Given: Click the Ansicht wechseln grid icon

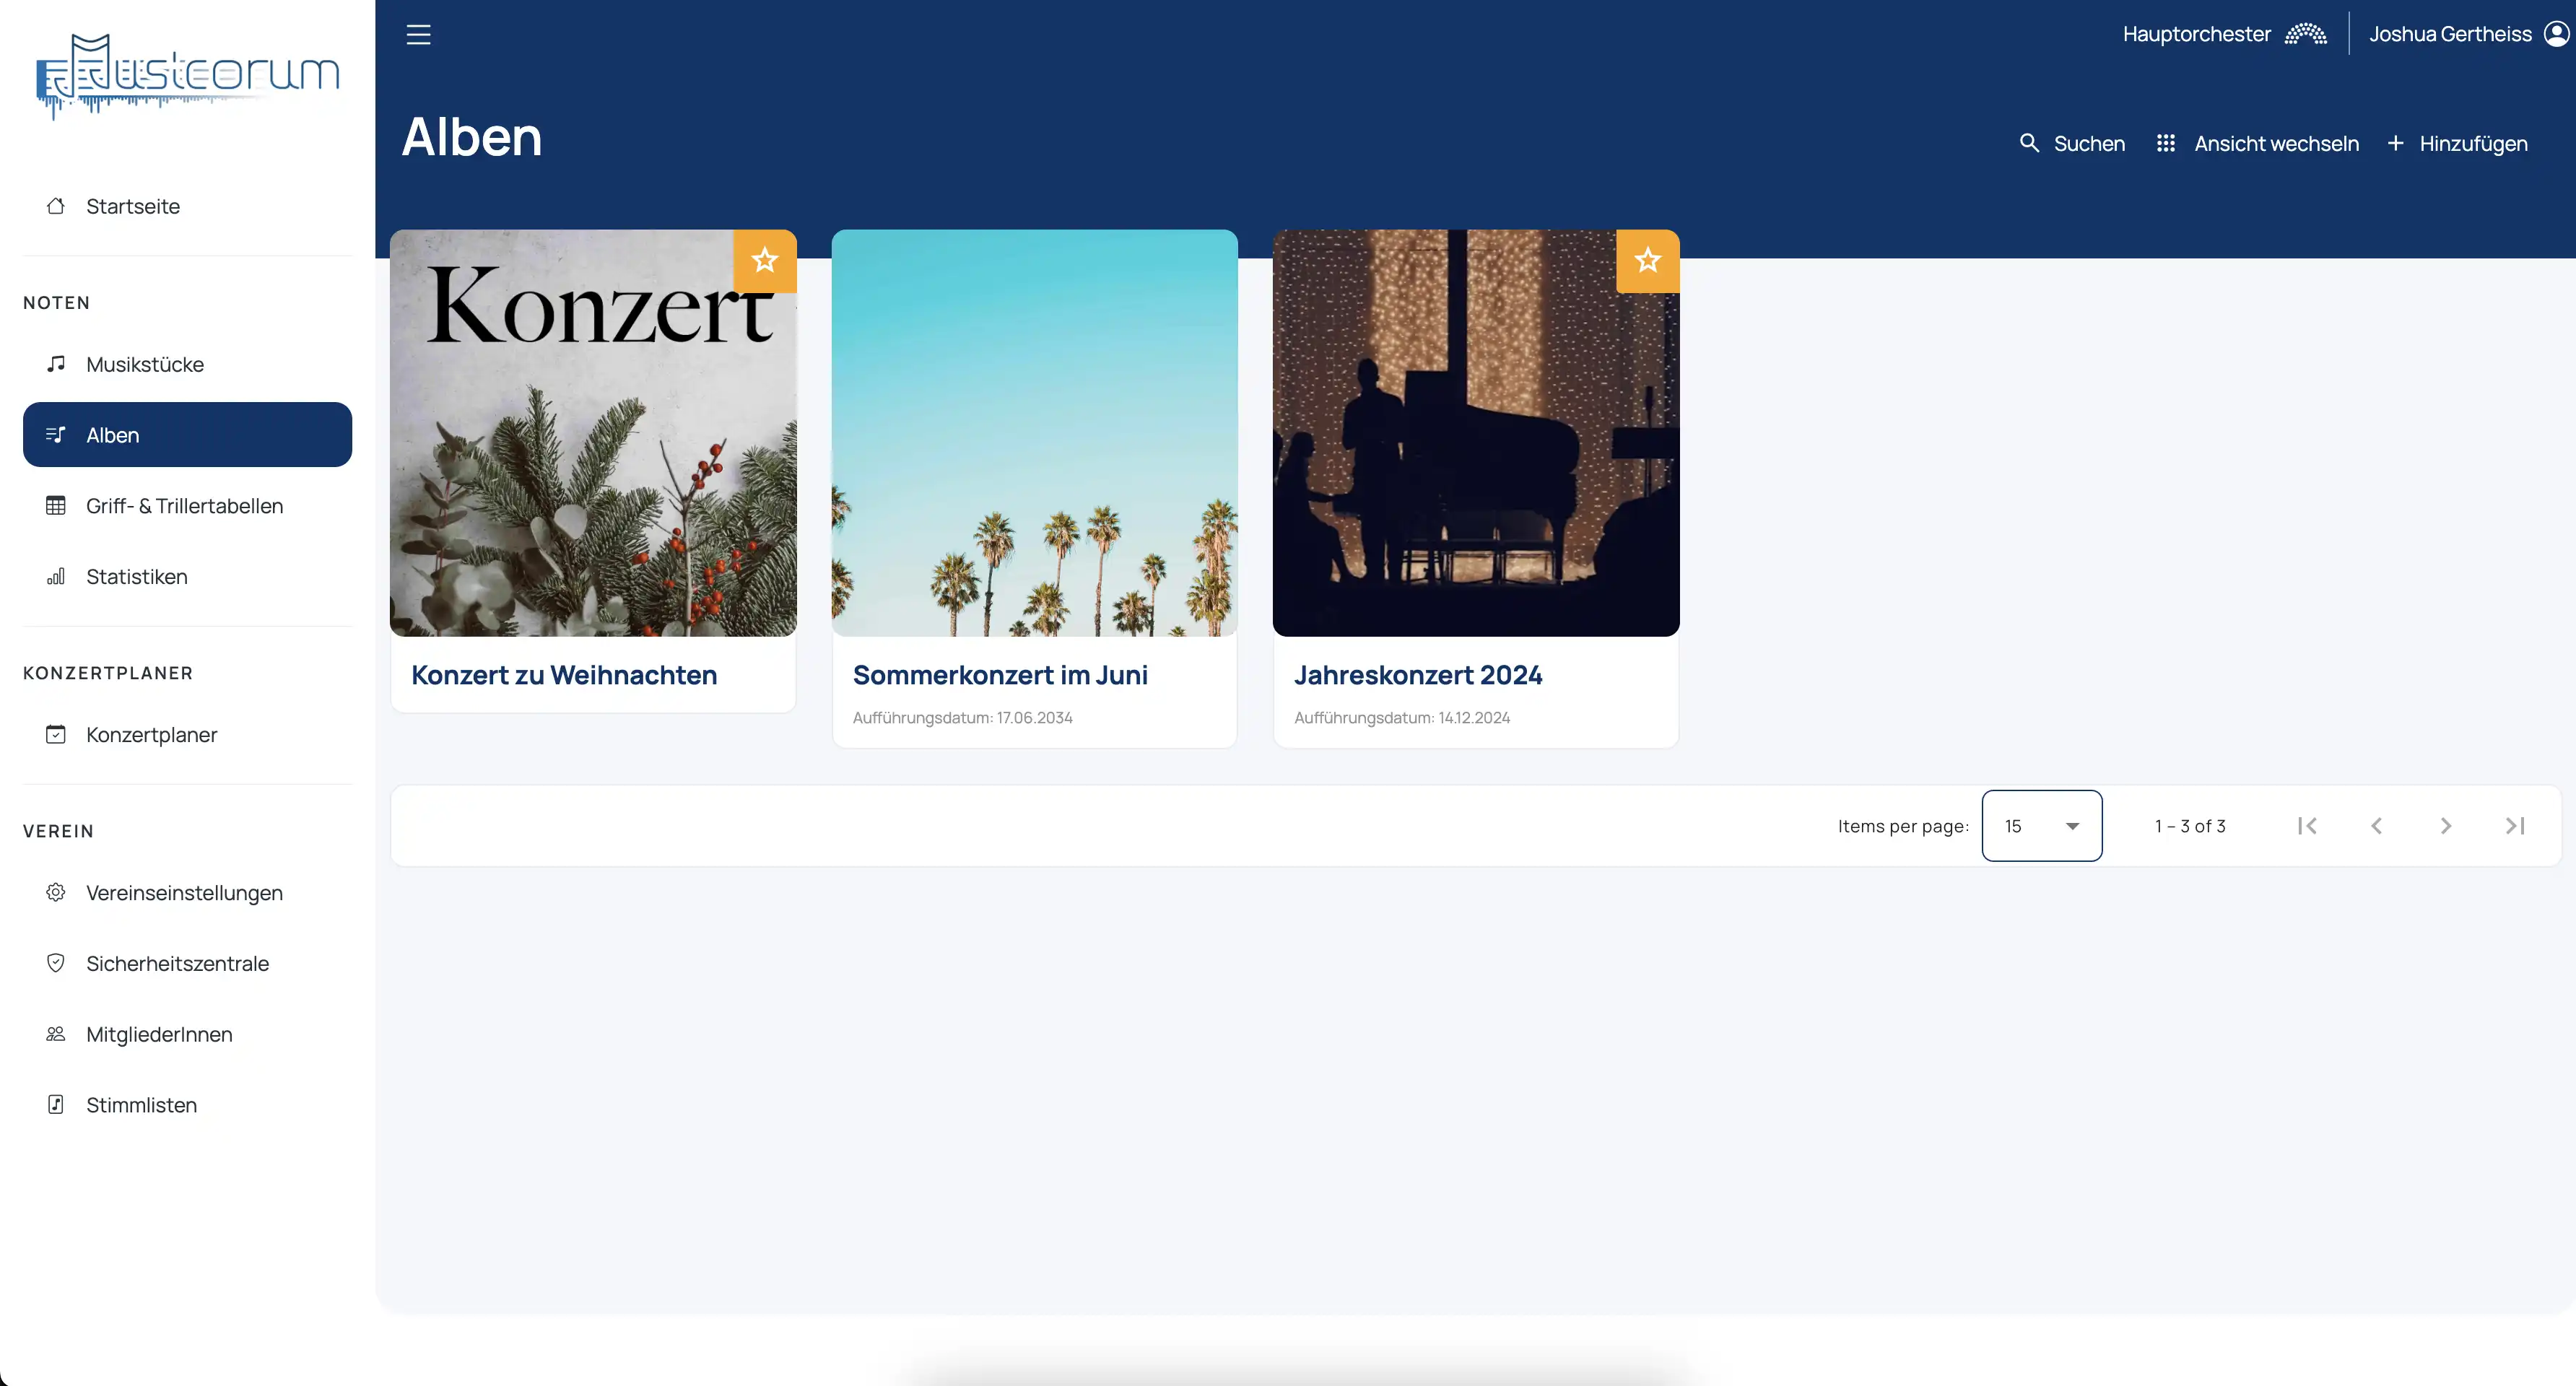Looking at the screenshot, I should pyautogui.click(x=2166, y=143).
